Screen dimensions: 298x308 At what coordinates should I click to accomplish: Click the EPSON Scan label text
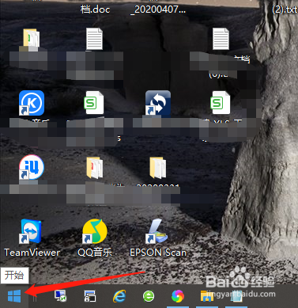158,253
